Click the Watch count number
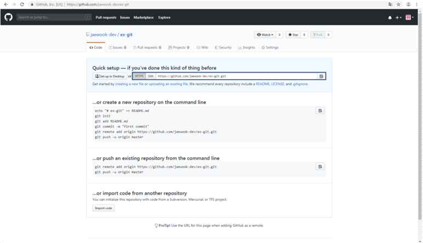Screen dimensions: 423x243 point(280,35)
